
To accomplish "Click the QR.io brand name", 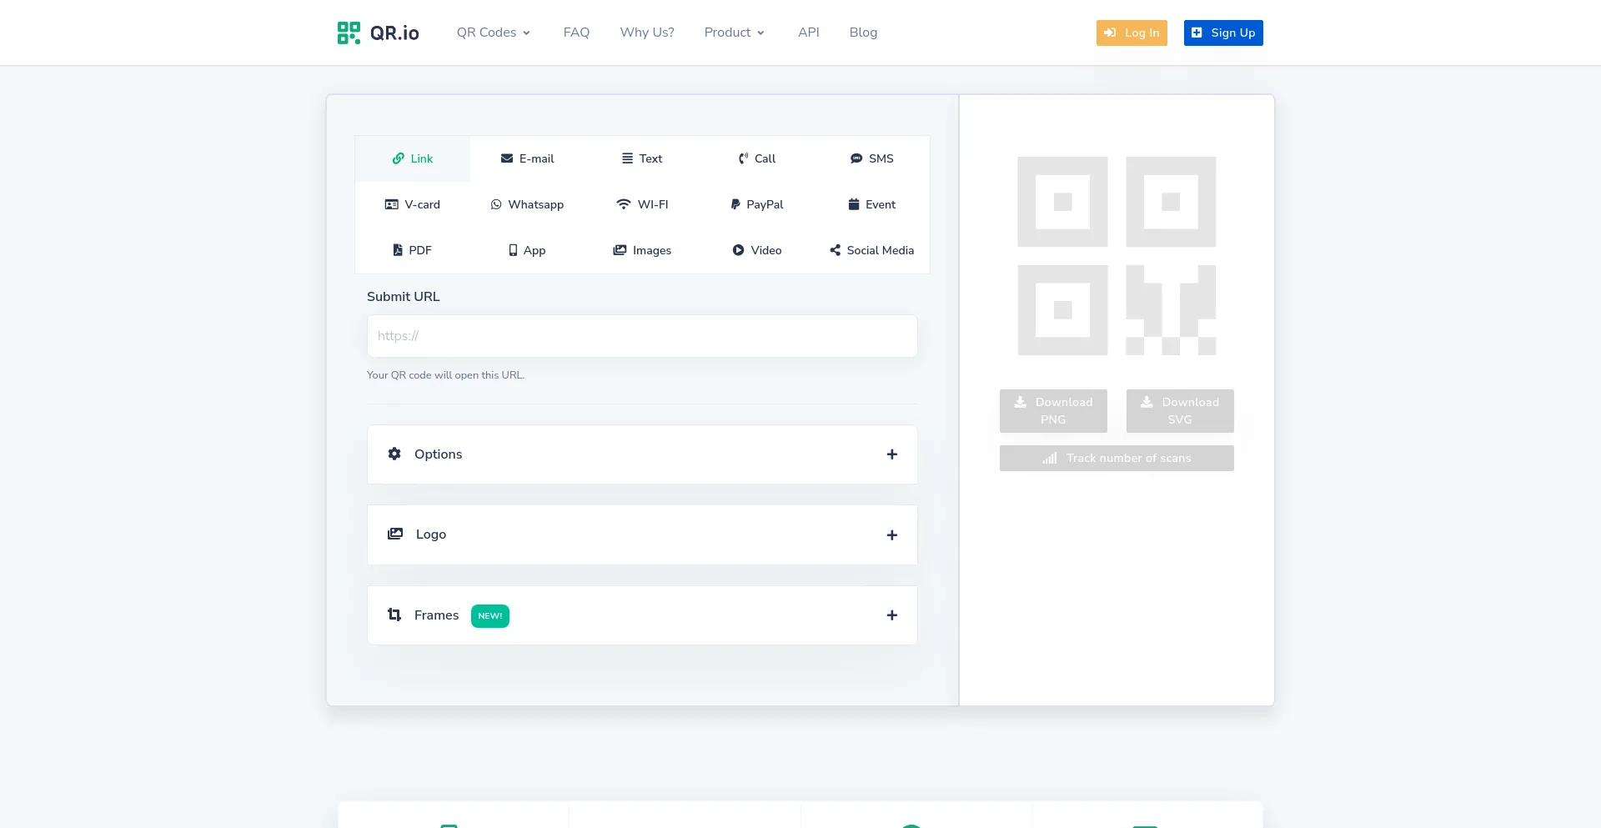I will [x=394, y=33].
